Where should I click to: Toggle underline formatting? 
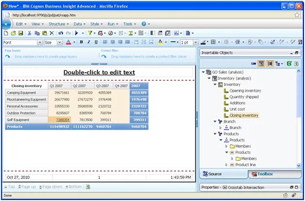pos(96,42)
